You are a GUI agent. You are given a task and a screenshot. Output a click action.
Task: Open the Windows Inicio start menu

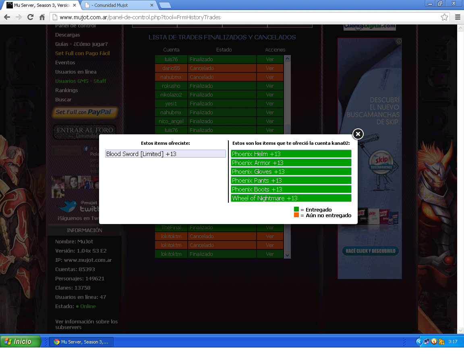pyautogui.click(x=21, y=341)
